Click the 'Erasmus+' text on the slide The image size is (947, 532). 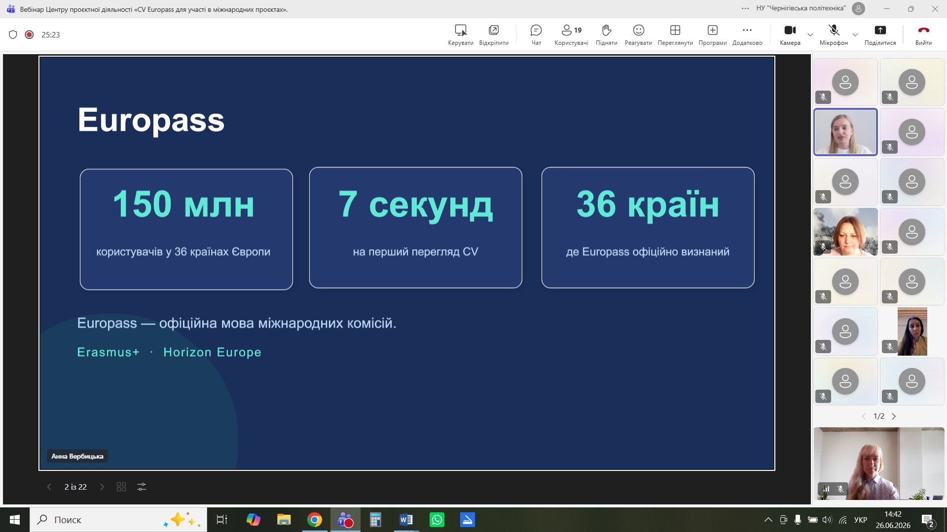109,352
